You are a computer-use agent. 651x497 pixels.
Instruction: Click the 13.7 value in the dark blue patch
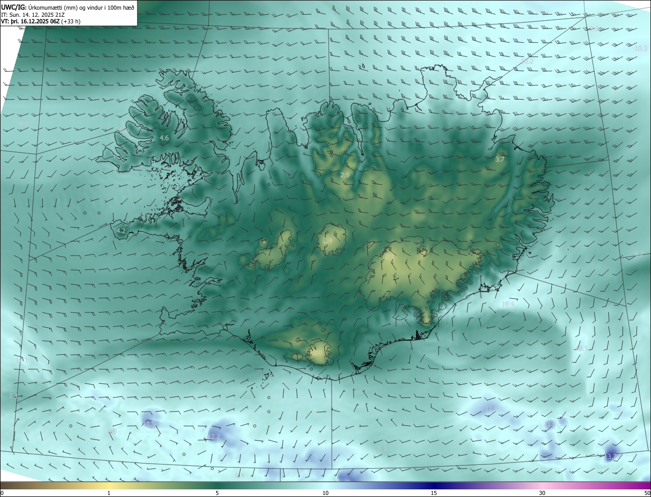(611, 457)
